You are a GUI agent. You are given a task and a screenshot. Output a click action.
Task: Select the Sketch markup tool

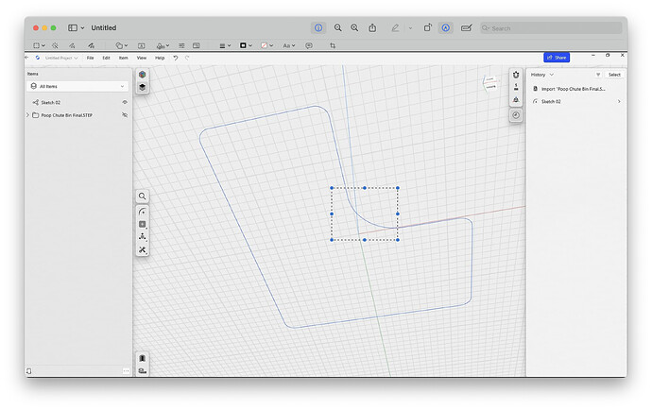point(73,45)
